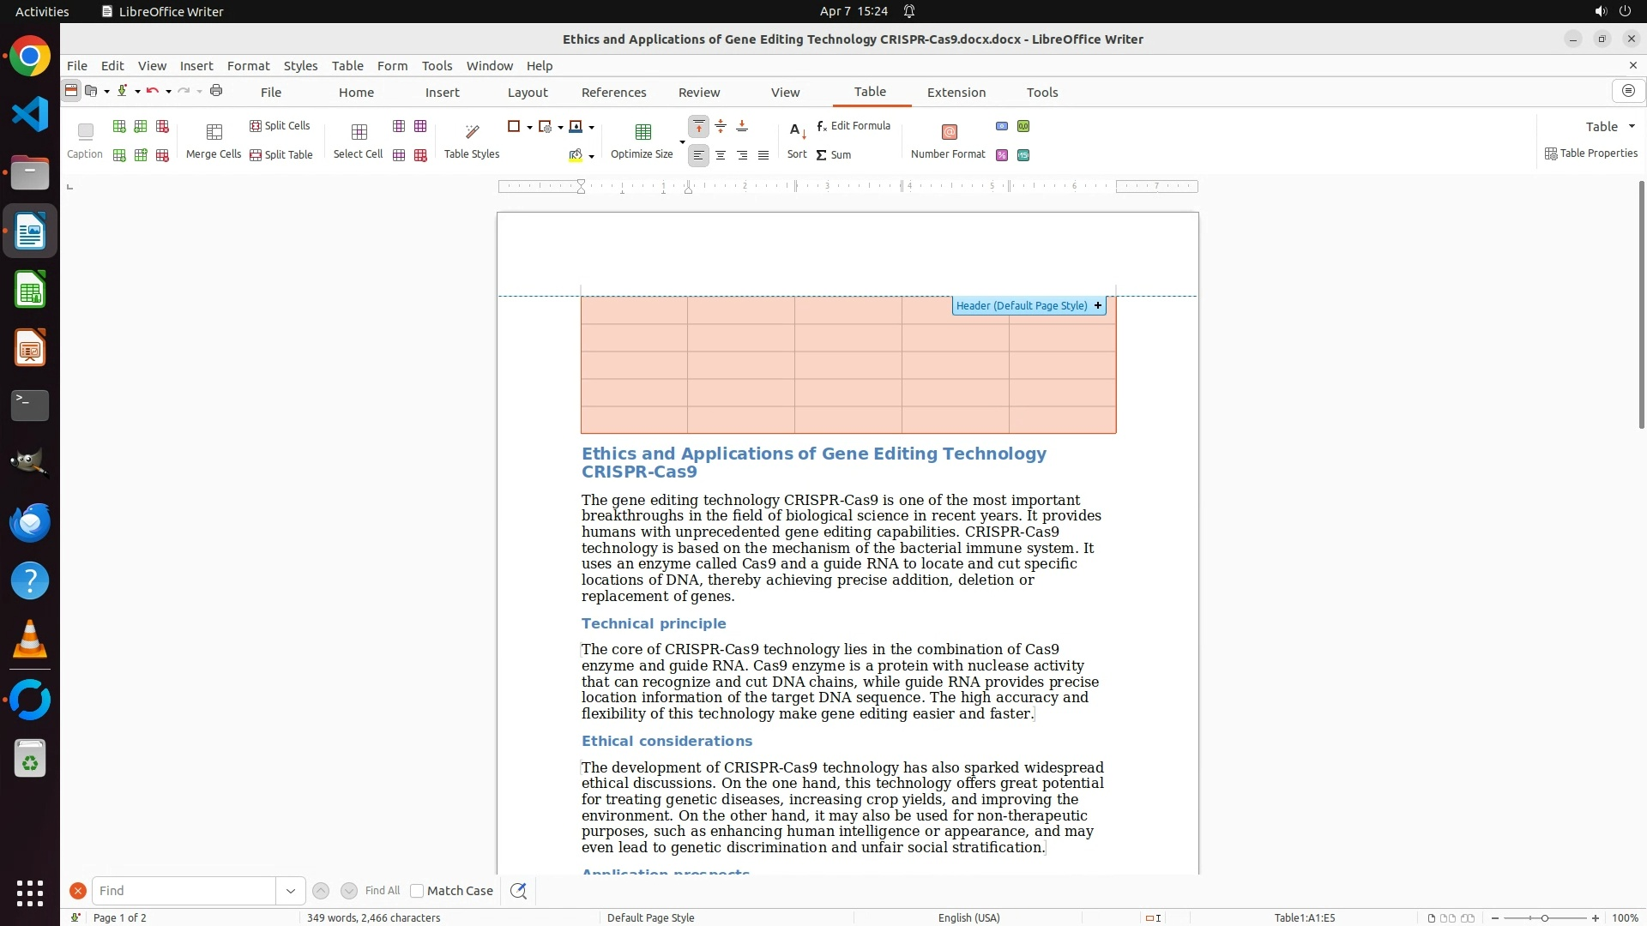
Task: Open the Find history dropdown
Action: 291,891
